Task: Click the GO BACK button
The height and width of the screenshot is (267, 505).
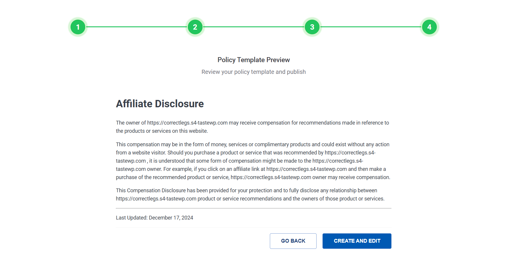Action: pyautogui.click(x=293, y=241)
